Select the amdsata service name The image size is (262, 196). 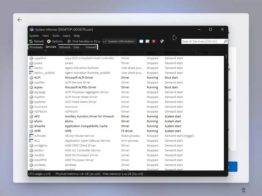pos(40,165)
